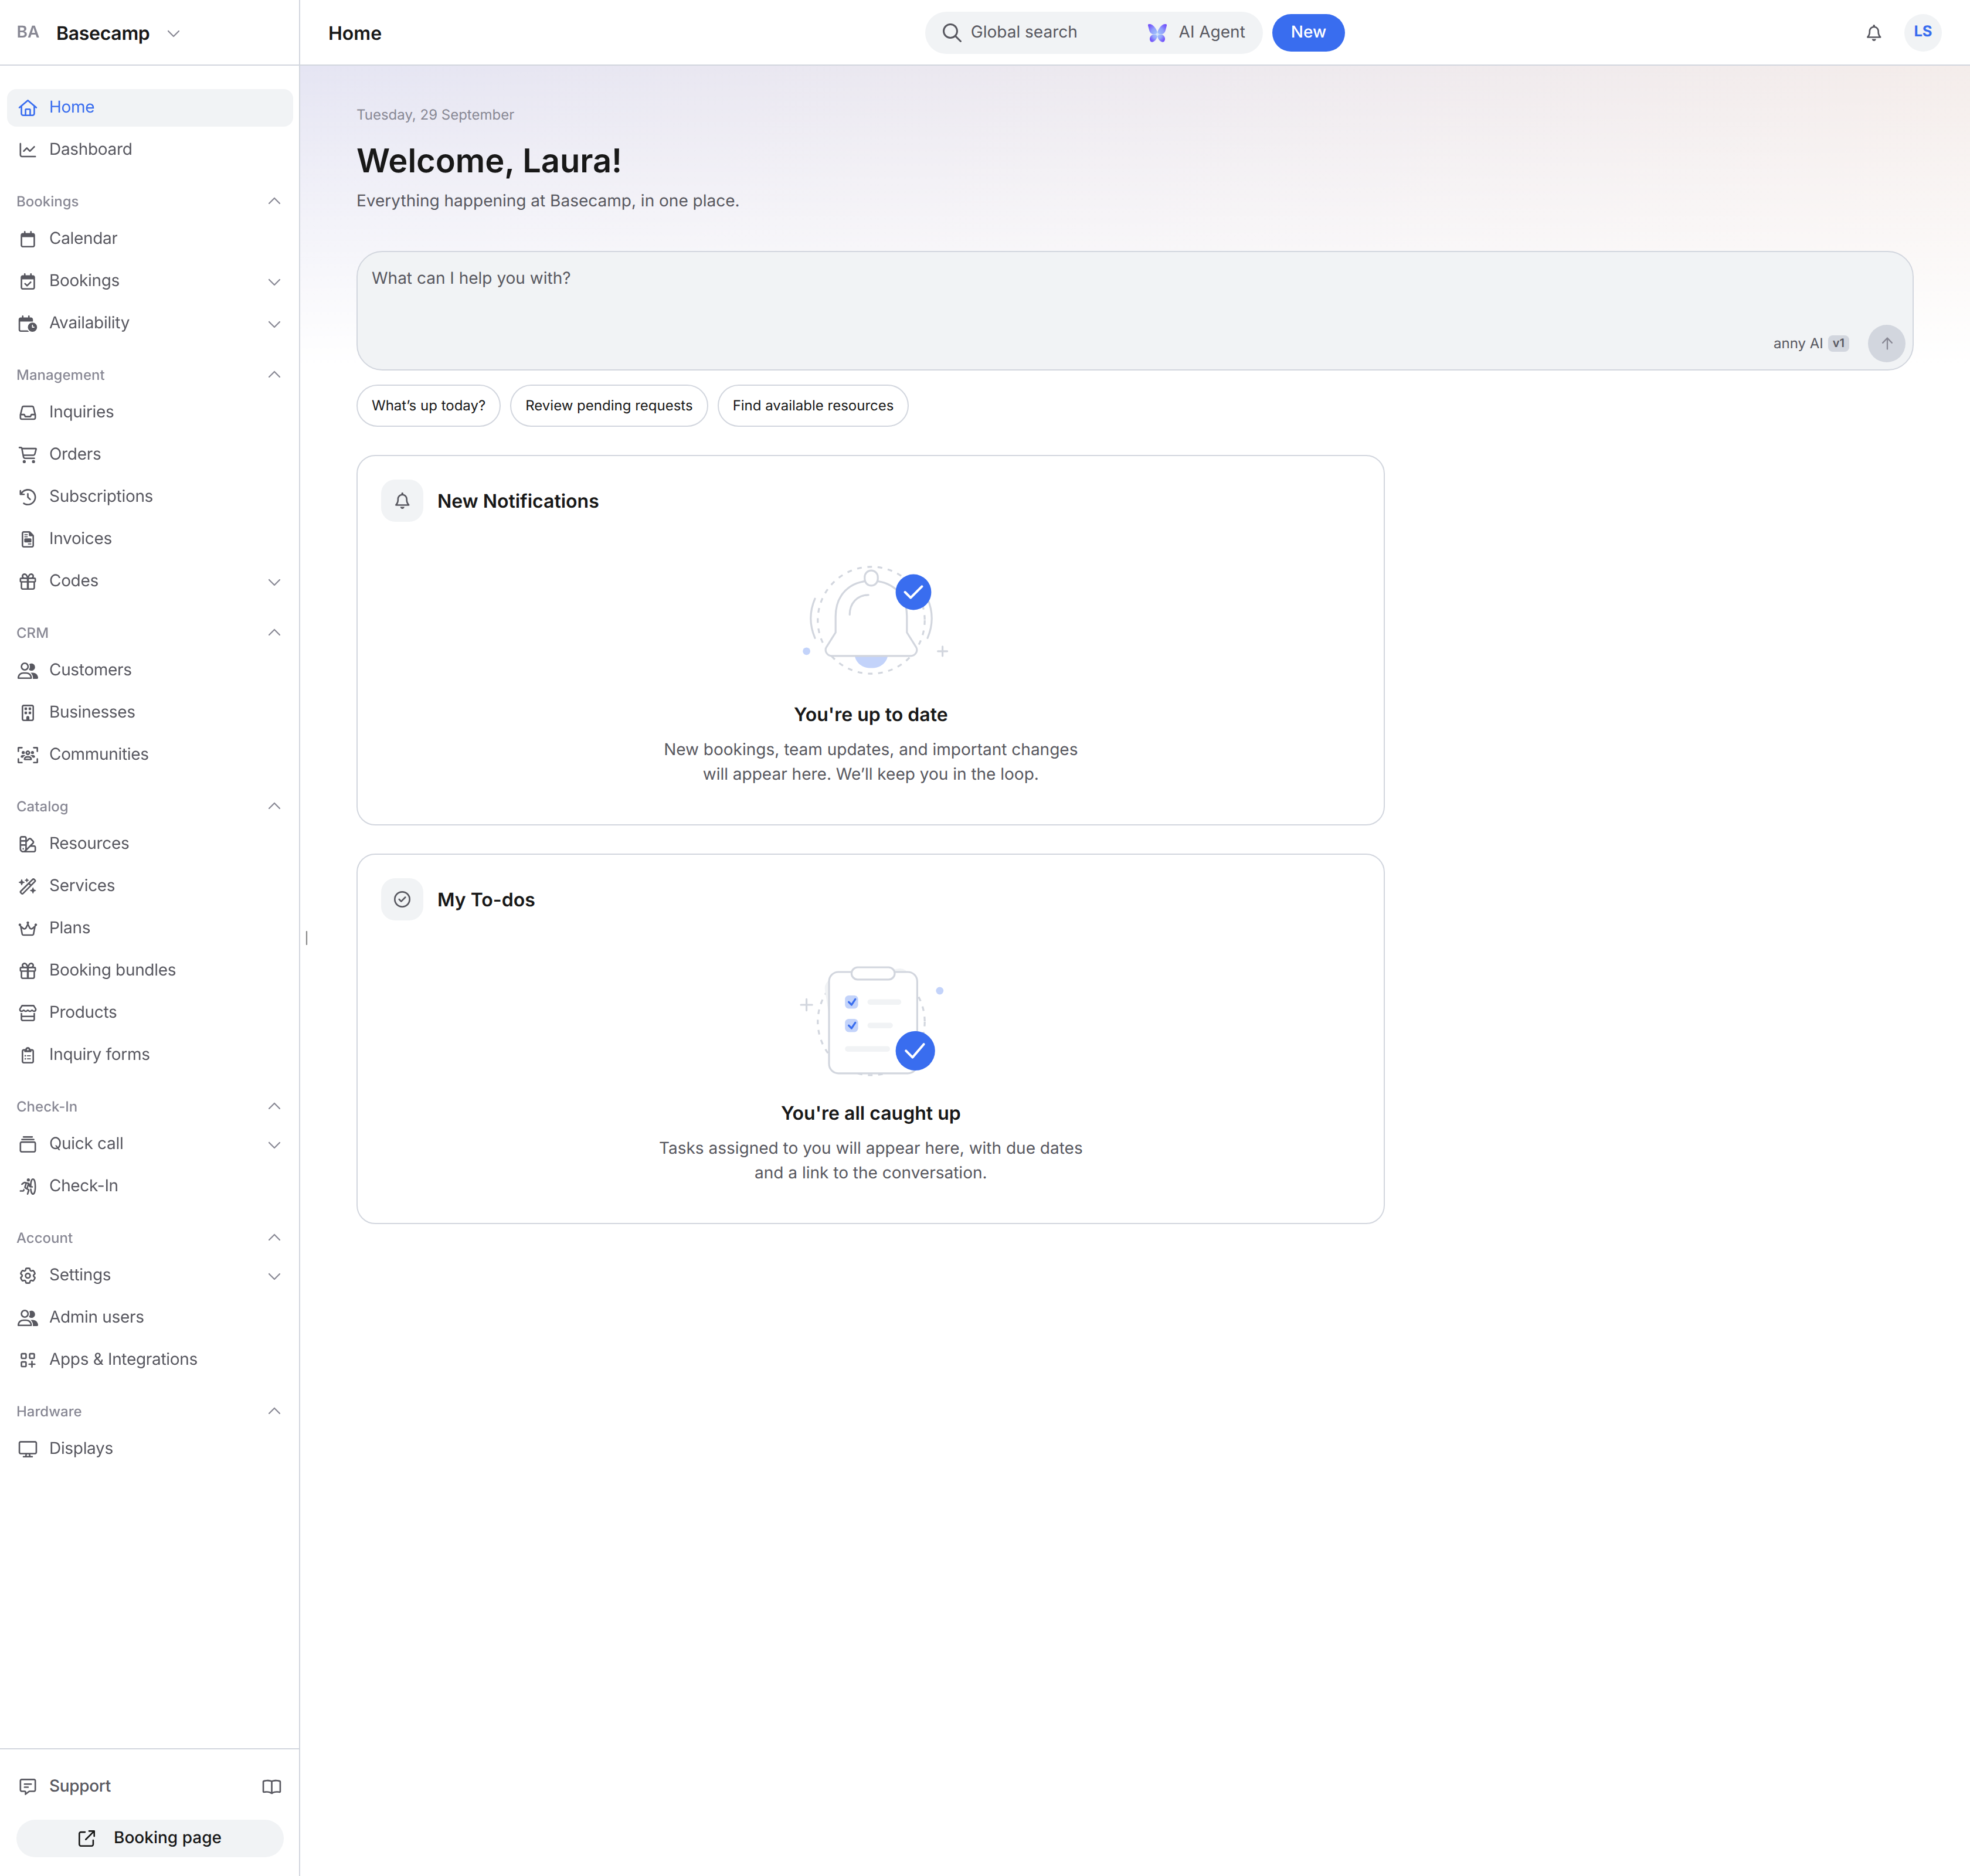
Task: Expand the Availability submenu chevron
Action: [x=274, y=324]
